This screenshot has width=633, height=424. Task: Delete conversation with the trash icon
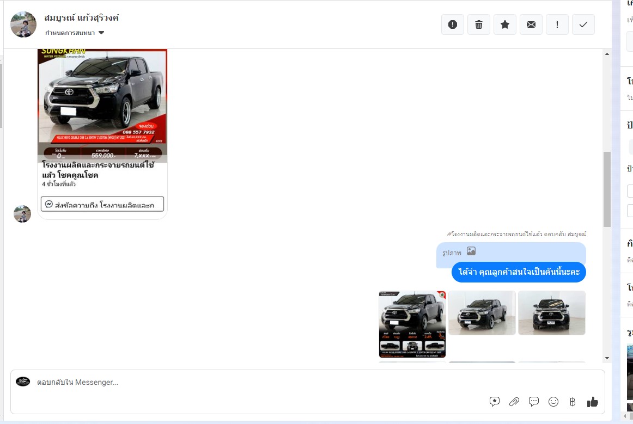click(479, 24)
